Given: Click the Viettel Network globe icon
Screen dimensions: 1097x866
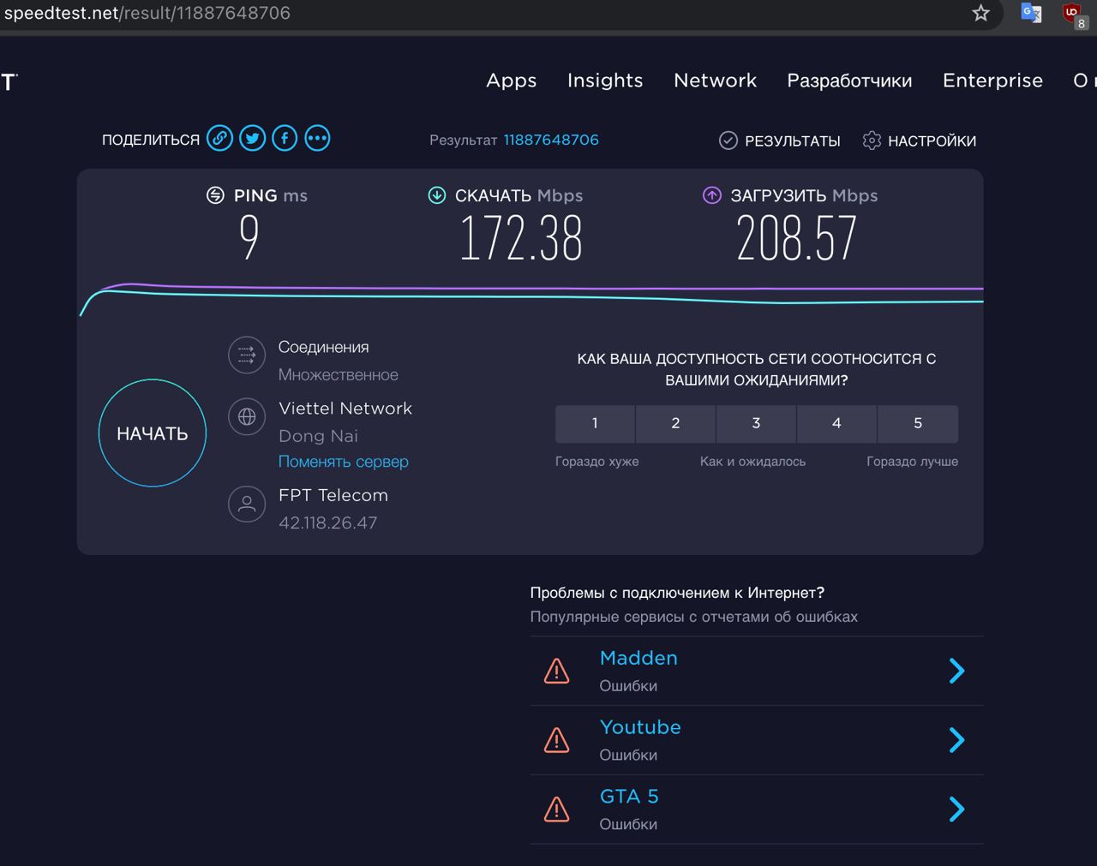Looking at the screenshot, I should pos(247,417).
